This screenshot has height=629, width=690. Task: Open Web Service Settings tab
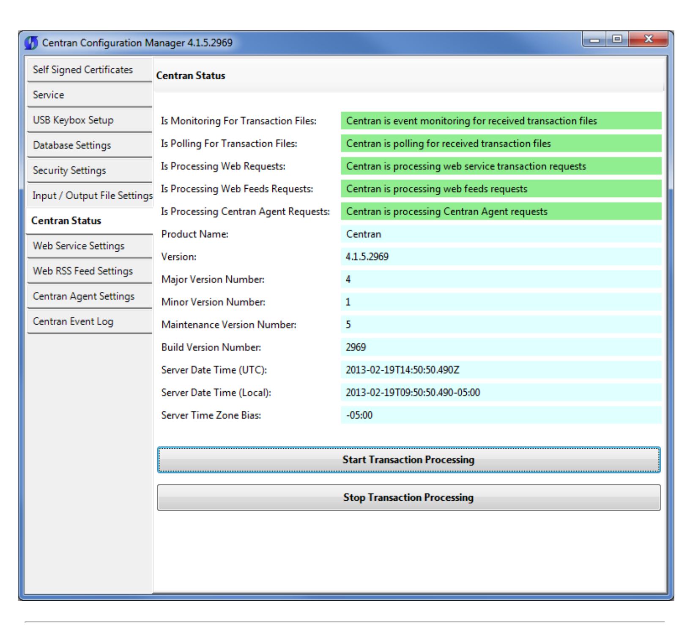pos(89,246)
